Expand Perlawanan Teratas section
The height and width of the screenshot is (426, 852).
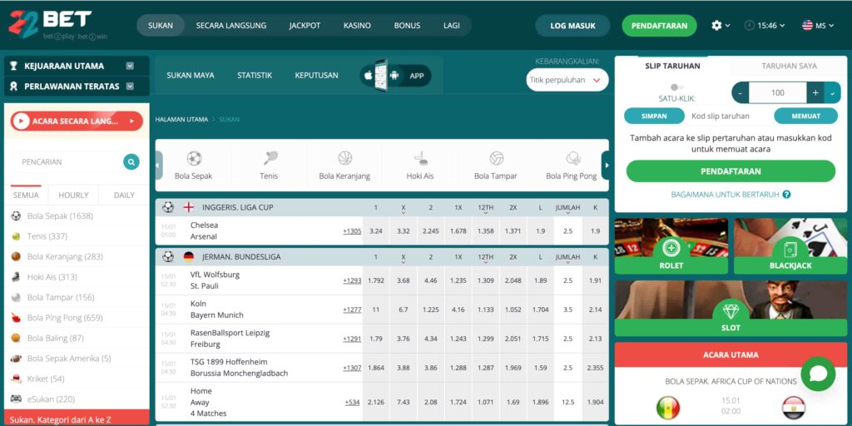[x=130, y=86]
